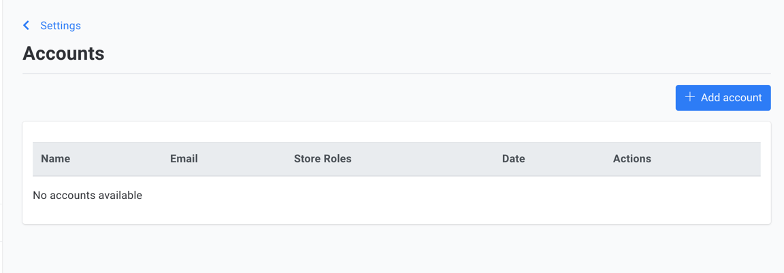Click gray header gap between Email and Store Roles
Image resolution: width=784 pixels, height=273 pixels.
[x=246, y=159]
